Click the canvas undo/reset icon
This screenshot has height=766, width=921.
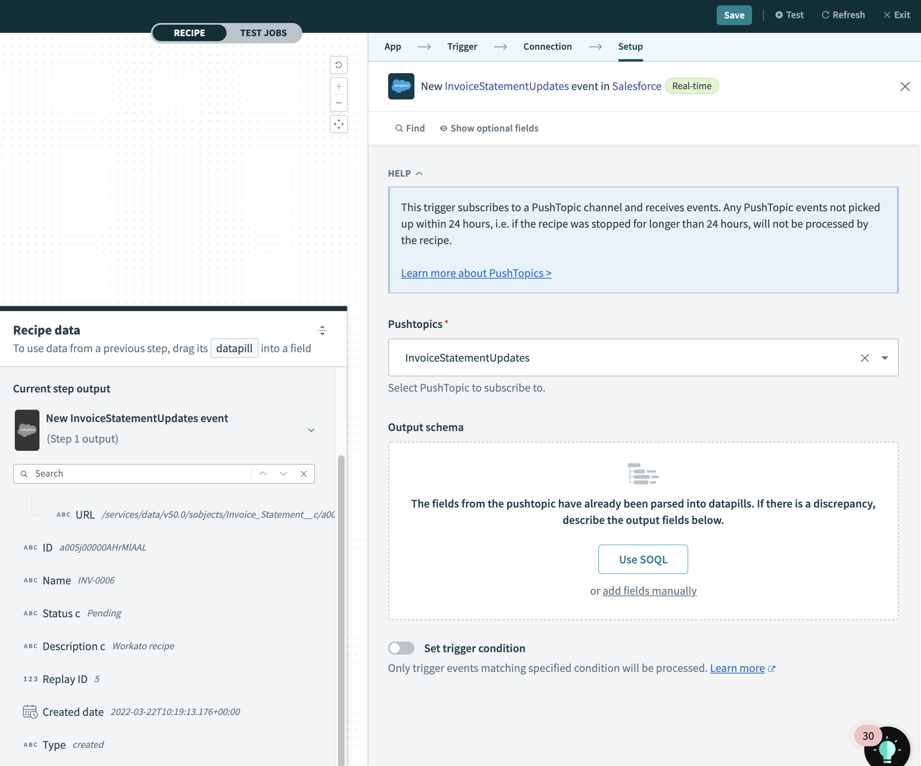[x=338, y=65]
